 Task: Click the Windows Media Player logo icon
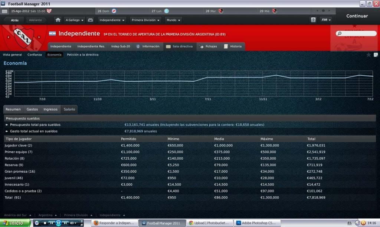37,223
